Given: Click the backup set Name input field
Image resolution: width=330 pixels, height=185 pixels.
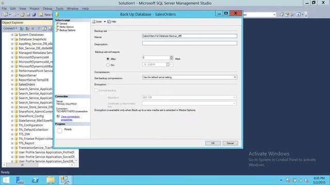Looking at the screenshot, I should pos(190,36).
